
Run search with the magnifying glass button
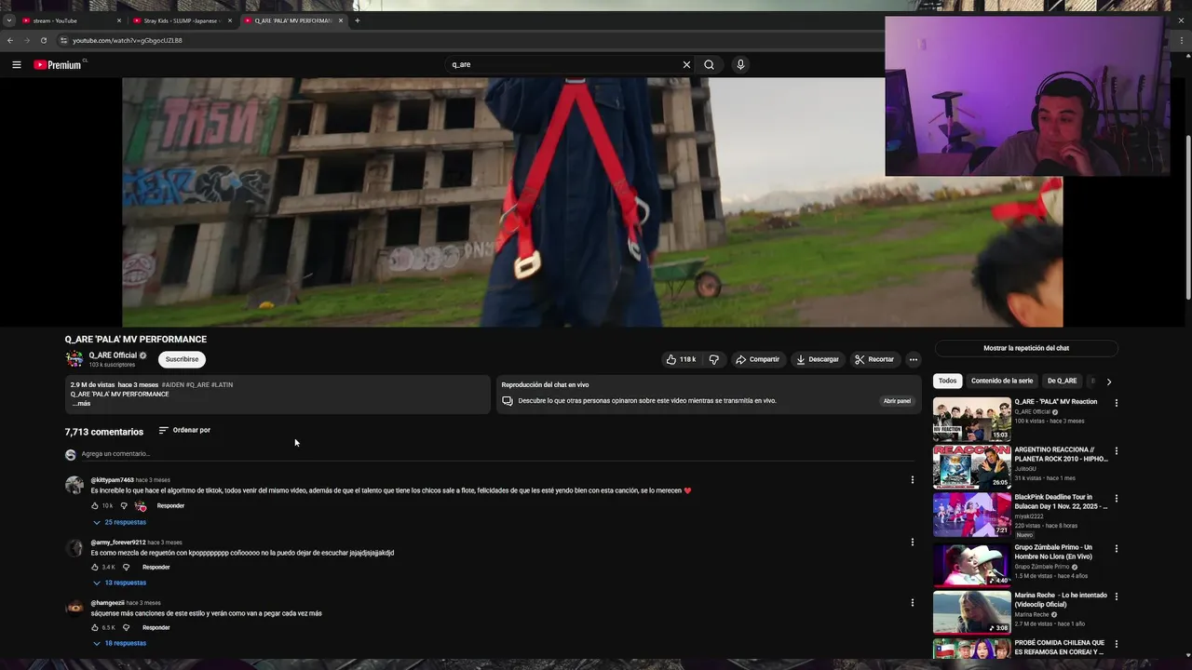tap(709, 64)
